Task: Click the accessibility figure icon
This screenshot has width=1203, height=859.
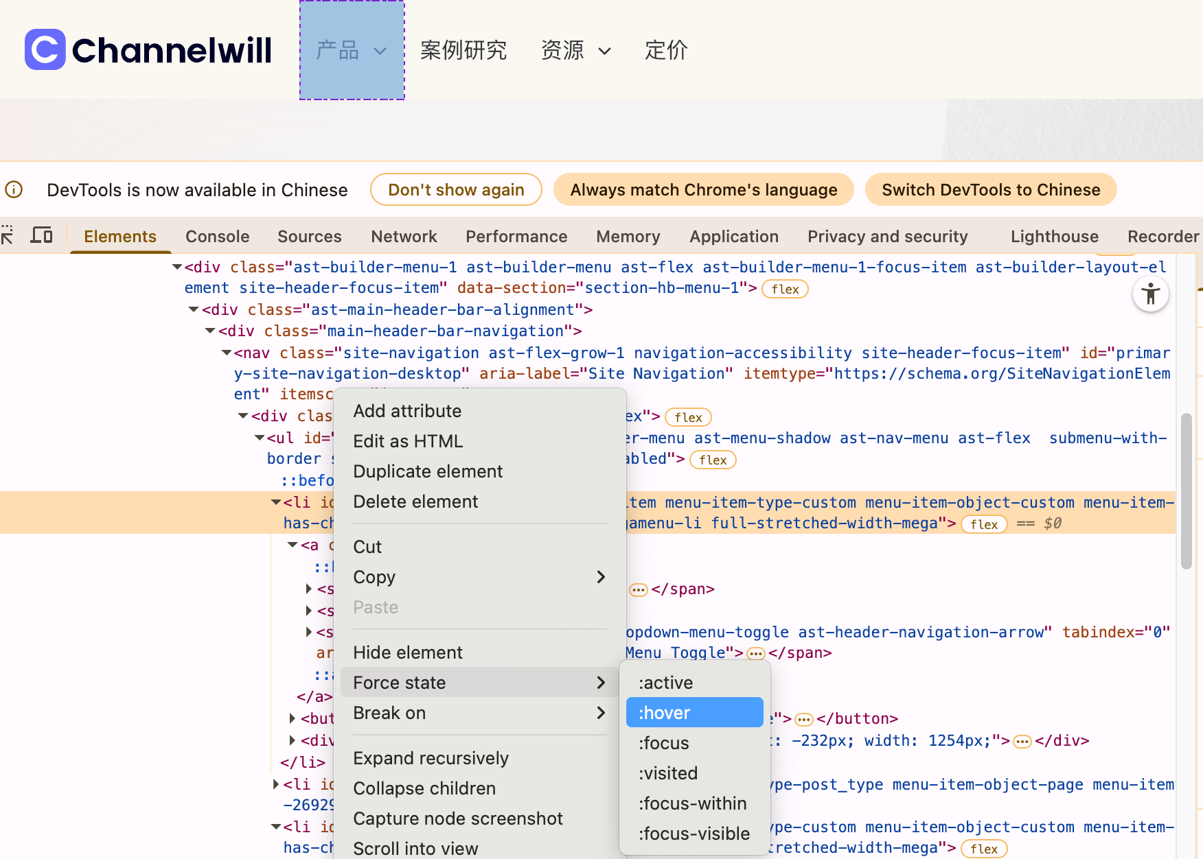Action: [x=1150, y=294]
